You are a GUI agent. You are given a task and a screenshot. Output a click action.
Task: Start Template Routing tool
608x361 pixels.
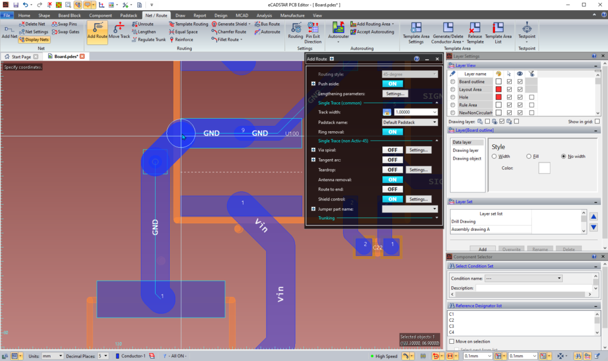[188, 24]
